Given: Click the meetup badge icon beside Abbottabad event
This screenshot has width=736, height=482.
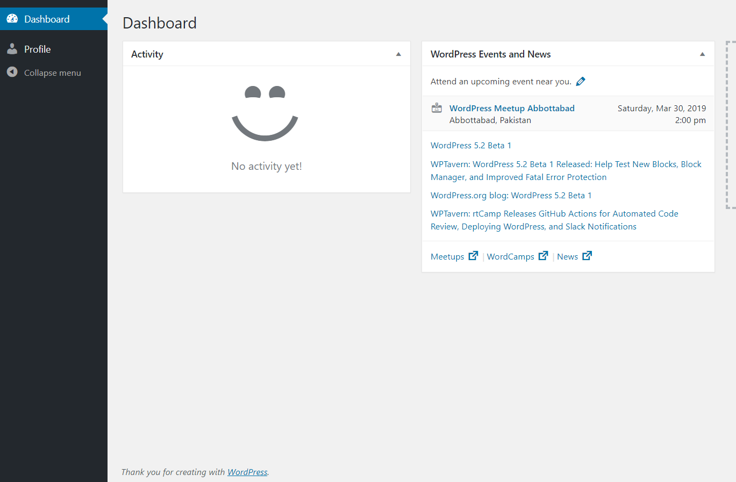Looking at the screenshot, I should [x=437, y=108].
